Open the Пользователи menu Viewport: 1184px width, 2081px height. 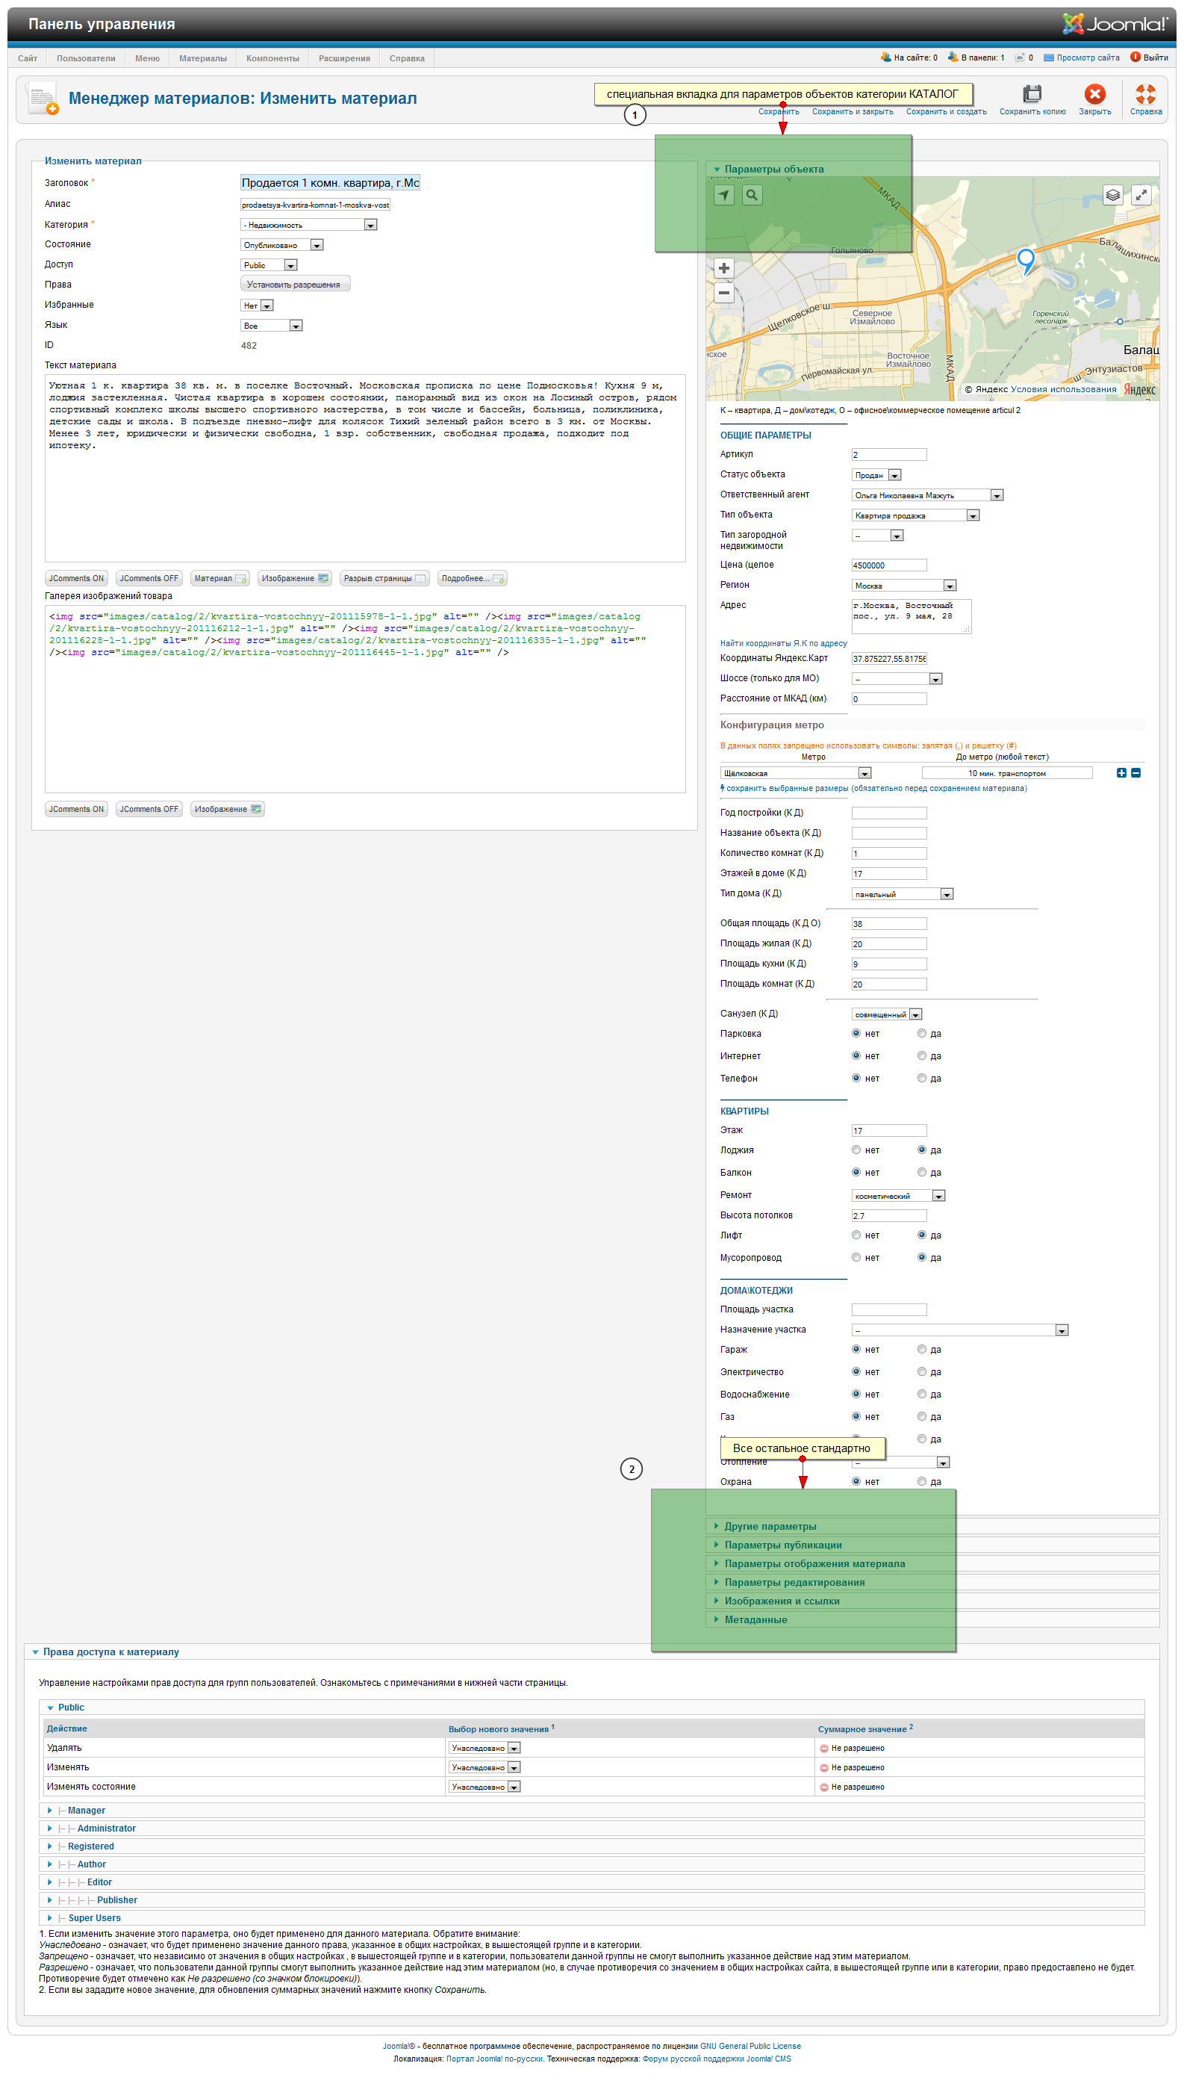pyautogui.click(x=86, y=58)
